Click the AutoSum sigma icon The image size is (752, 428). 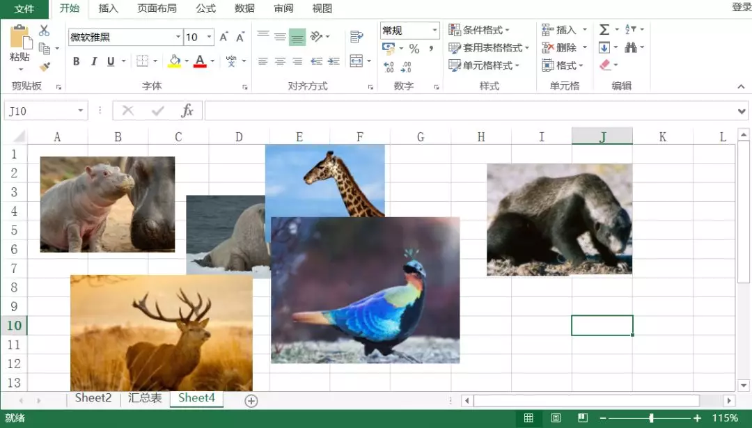[604, 30]
